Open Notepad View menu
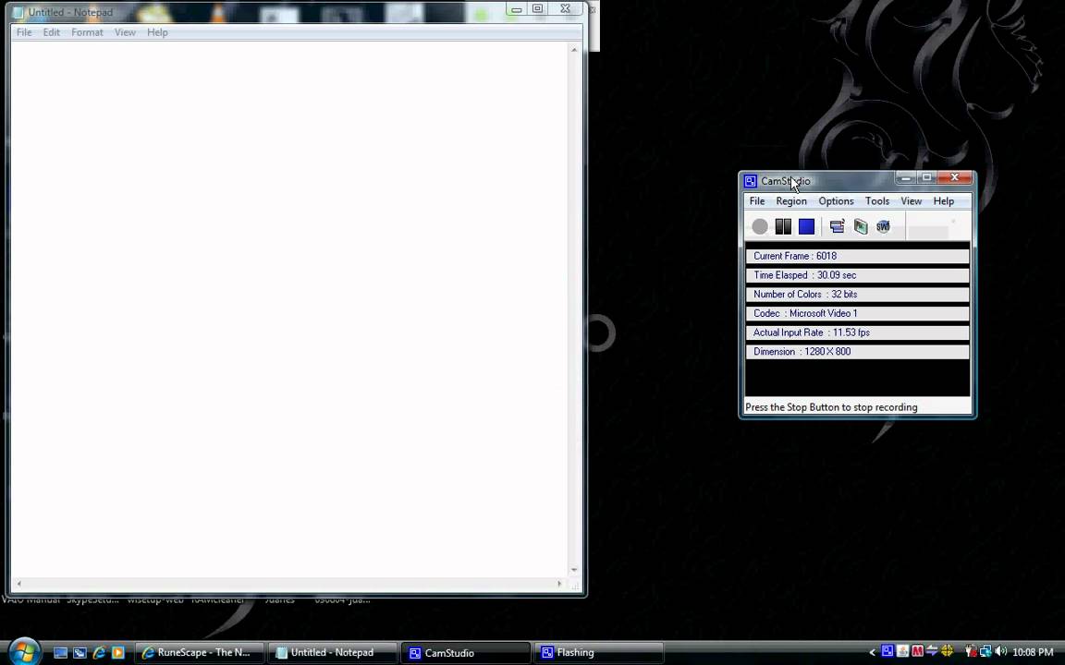 click(125, 32)
